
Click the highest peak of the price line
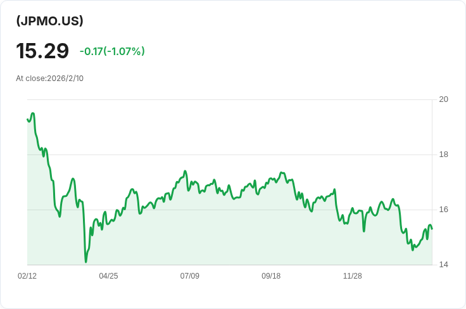pyautogui.click(x=32, y=113)
